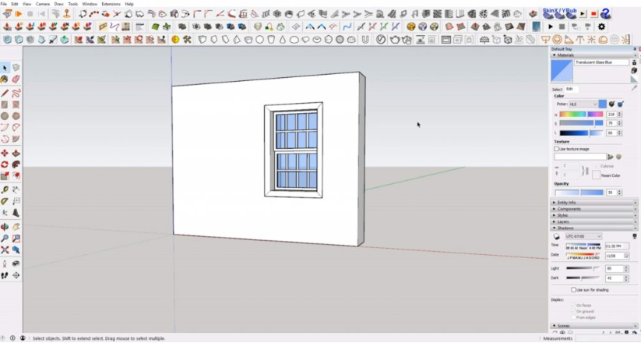Click the browse texture folder icon
Viewport: 641px width, 343px height.
click(611, 157)
